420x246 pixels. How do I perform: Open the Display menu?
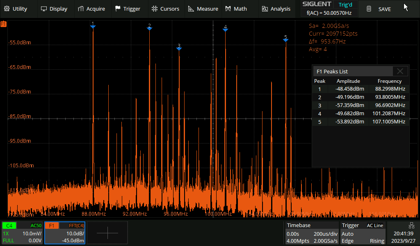click(x=54, y=9)
